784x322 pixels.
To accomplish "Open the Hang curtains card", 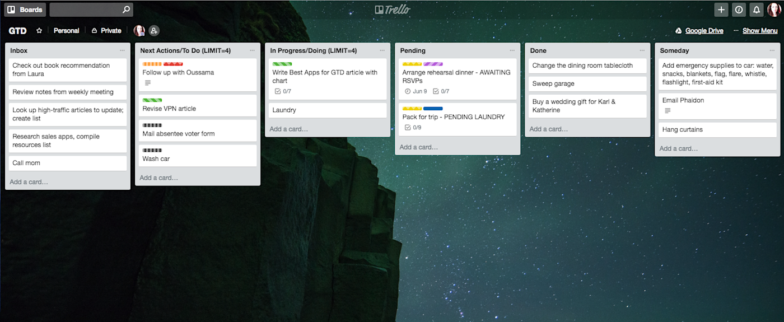I will [717, 130].
